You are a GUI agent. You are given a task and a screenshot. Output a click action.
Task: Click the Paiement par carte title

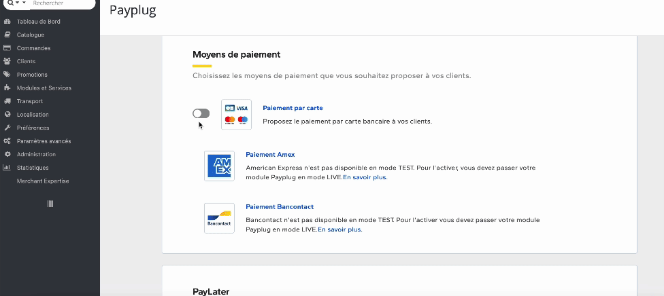click(x=293, y=108)
